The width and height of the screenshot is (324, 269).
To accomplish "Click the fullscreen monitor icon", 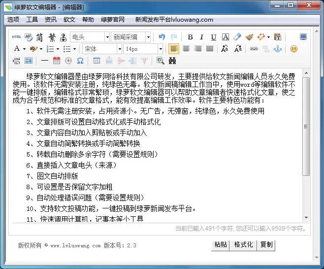I will coord(303,37).
